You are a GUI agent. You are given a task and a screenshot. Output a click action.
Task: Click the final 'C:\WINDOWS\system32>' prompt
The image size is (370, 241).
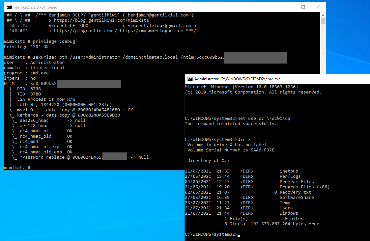pyautogui.click(x=211, y=234)
